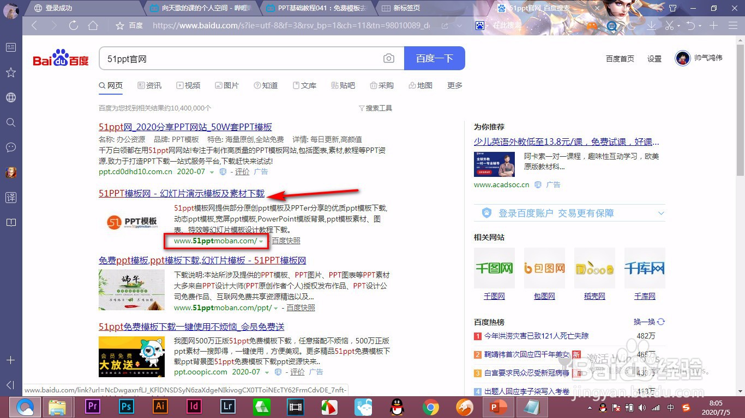Screen dimensions: 745x418
Task: Click the browser forward arrow
Action: click(x=53, y=26)
